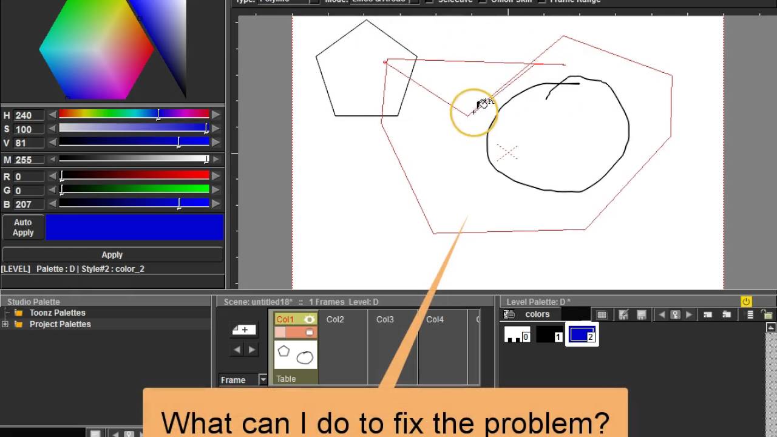Click the V value field showing 81
Screen dimensions: 777x437
point(29,143)
